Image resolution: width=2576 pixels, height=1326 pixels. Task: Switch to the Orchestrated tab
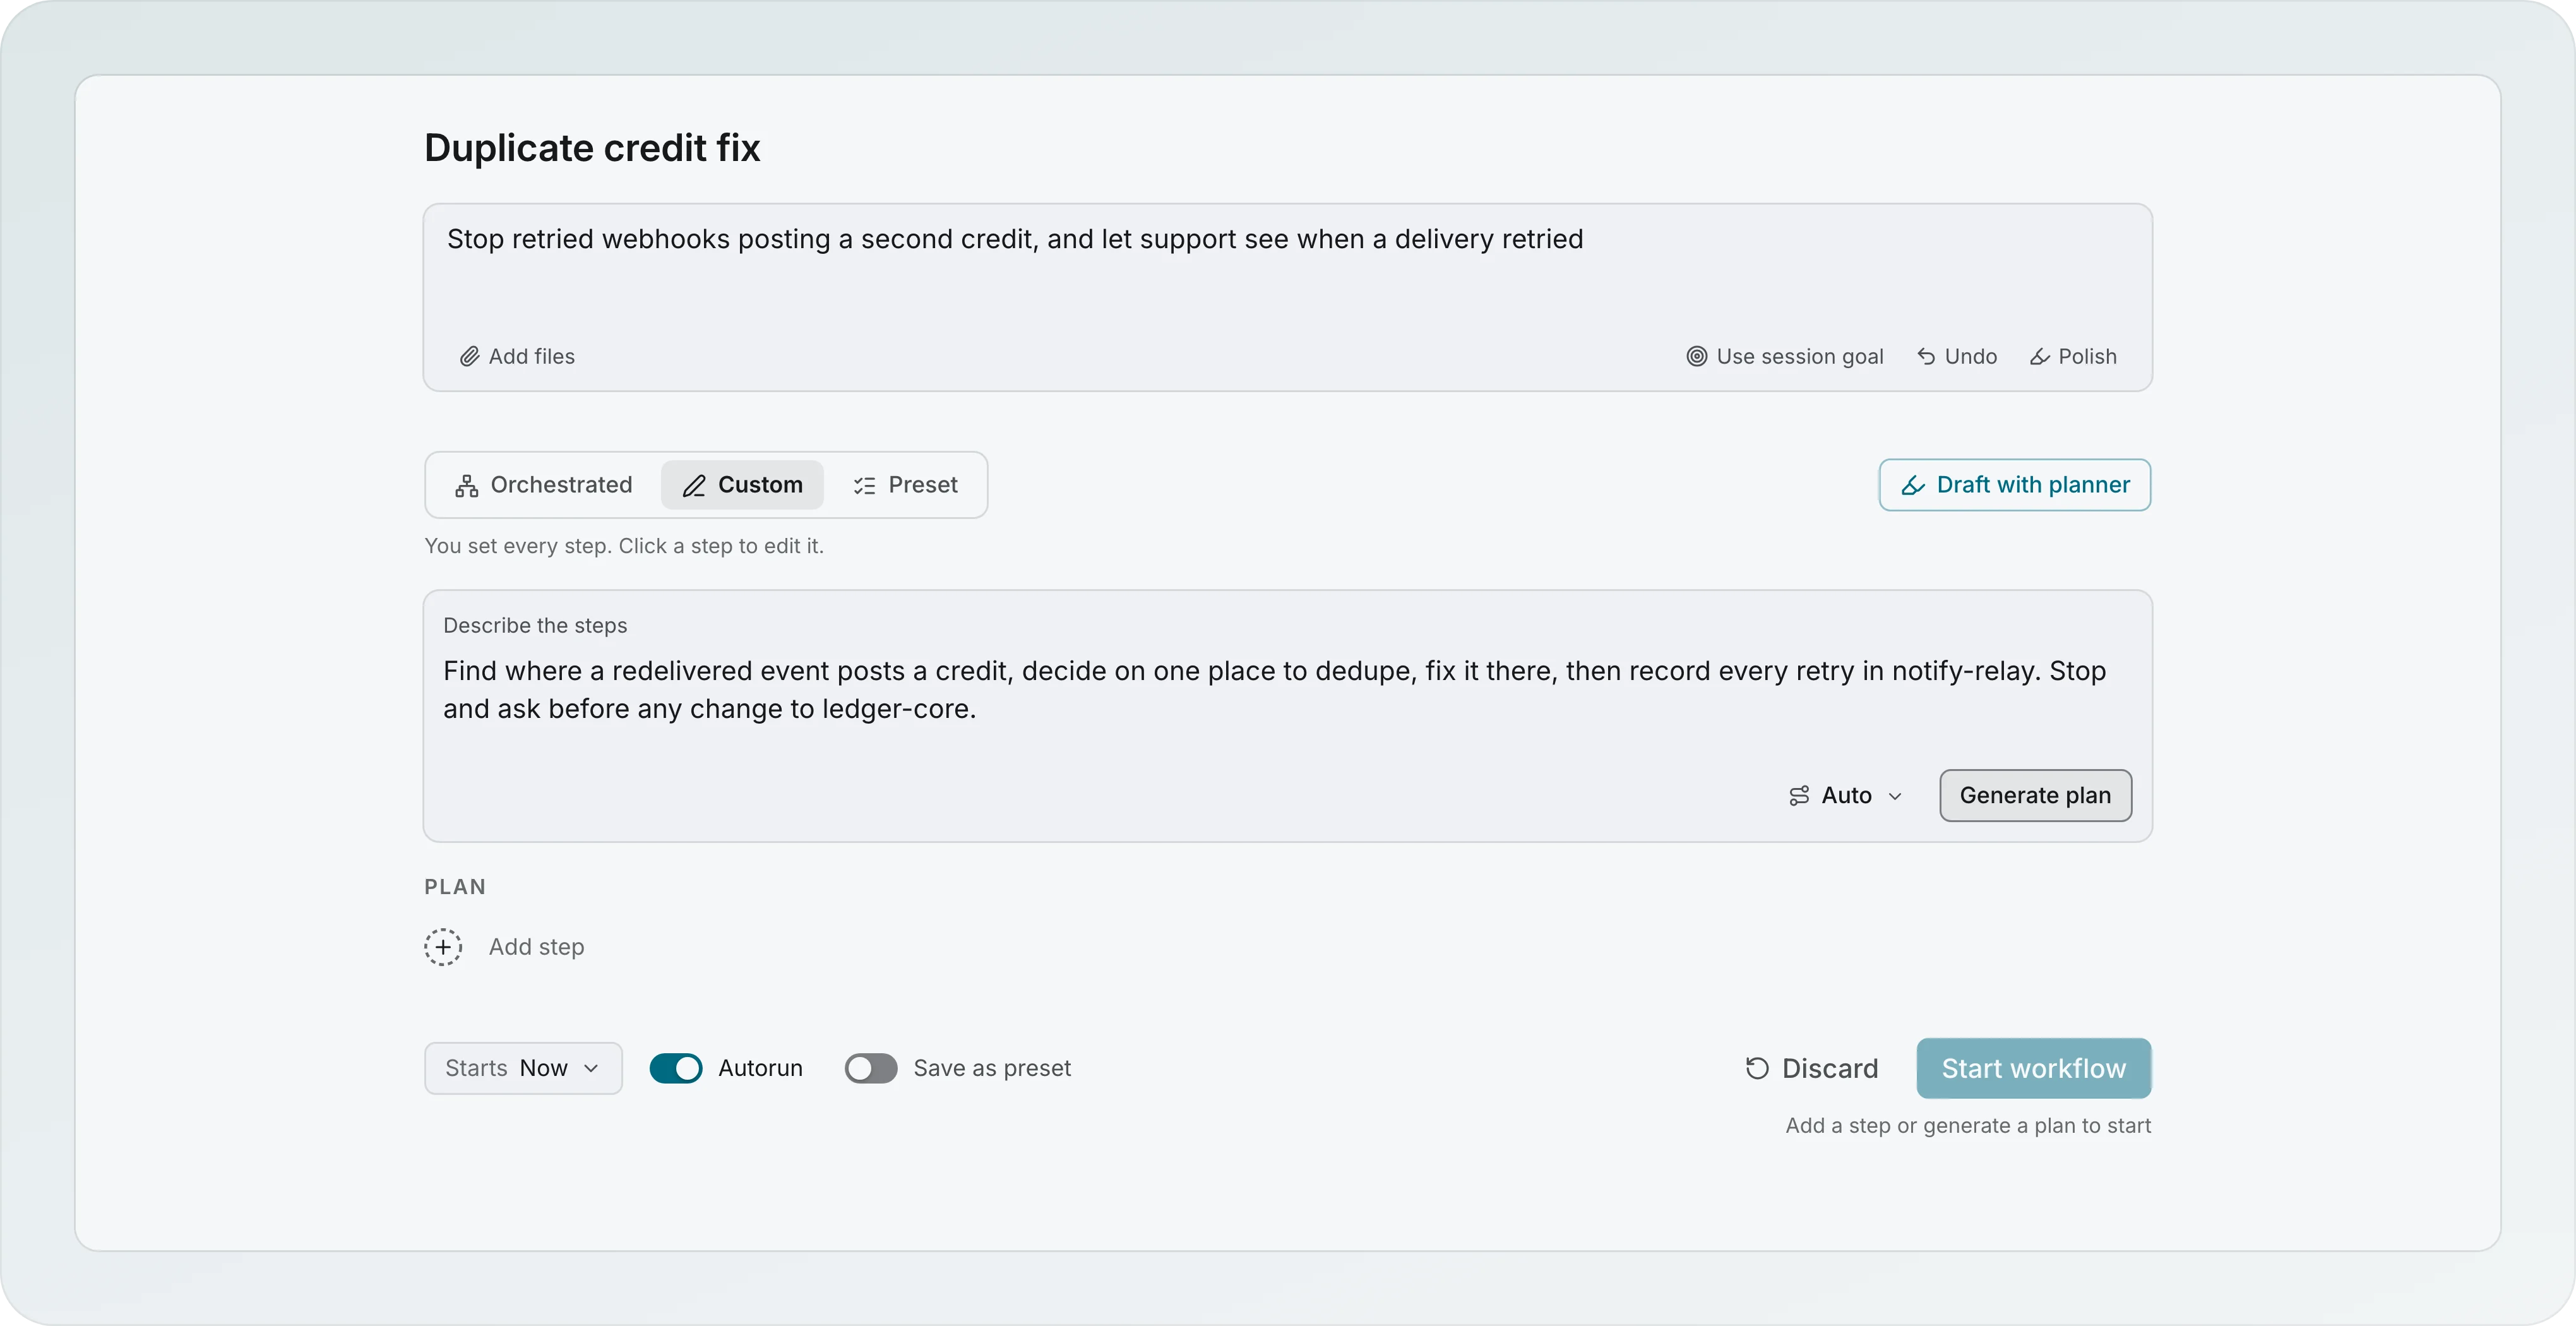(544, 485)
